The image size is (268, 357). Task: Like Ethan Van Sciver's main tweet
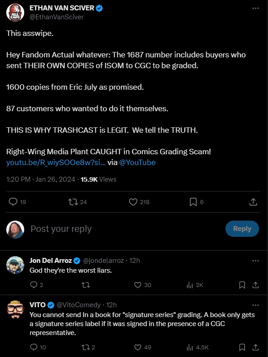pyautogui.click(x=133, y=202)
